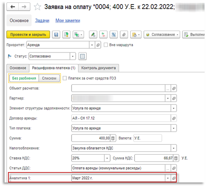Switch to Списком view mode
This screenshot has height=187, width=206.
[x=49, y=78]
